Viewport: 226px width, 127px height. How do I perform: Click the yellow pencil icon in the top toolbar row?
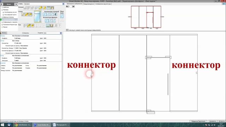pyautogui.click(x=41, y=8)
